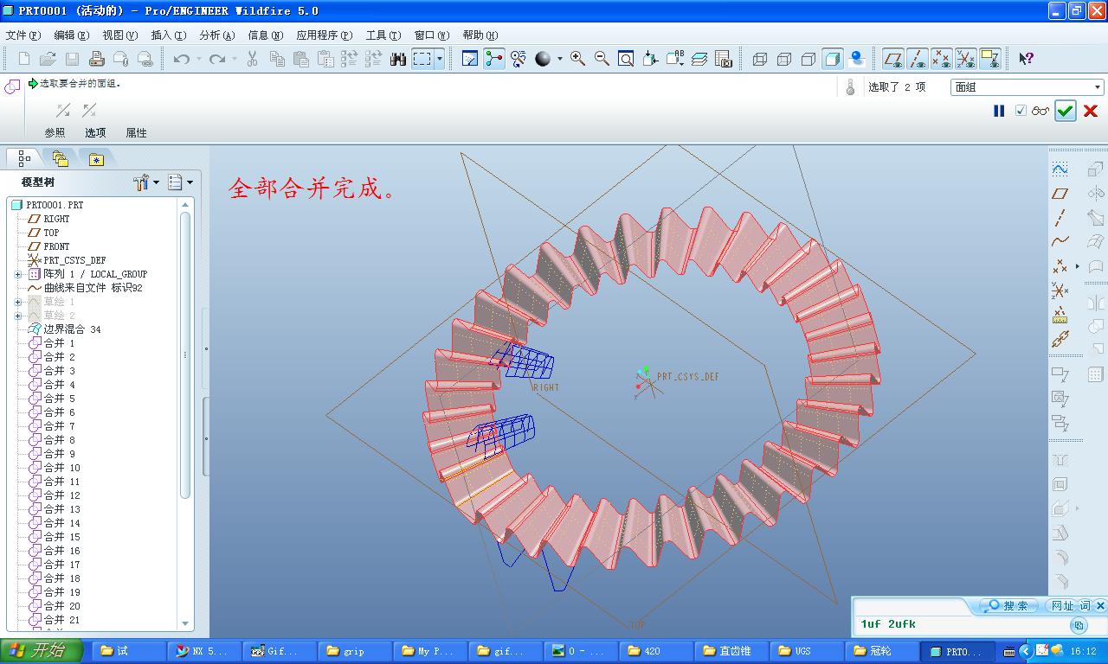The height and width of the screenshot is (664, 1108).
Task: Select the Coordinate System tool in right toolbar
Action: click(1060, 290)
